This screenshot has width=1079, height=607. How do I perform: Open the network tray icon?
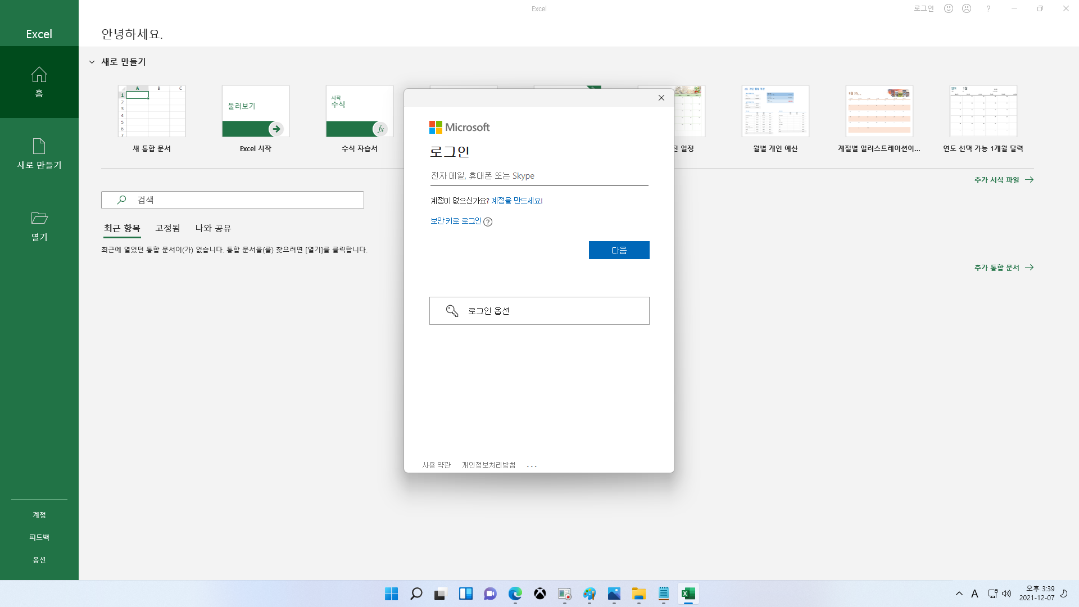pos(992,594)
